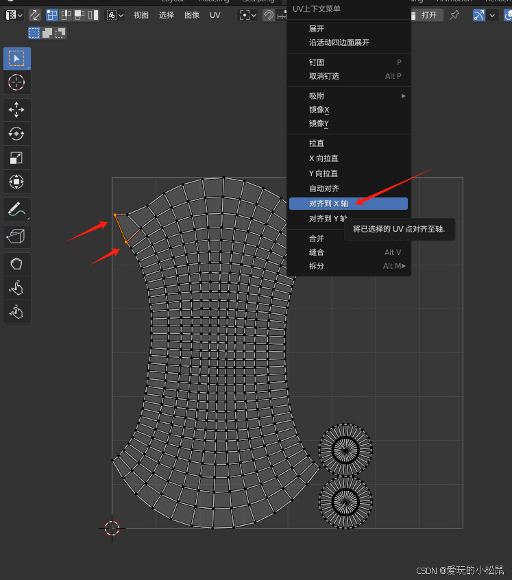Screen dimensions: 512x580
Task: Choose the Scale tool
Action: click(x=16, y=158)
